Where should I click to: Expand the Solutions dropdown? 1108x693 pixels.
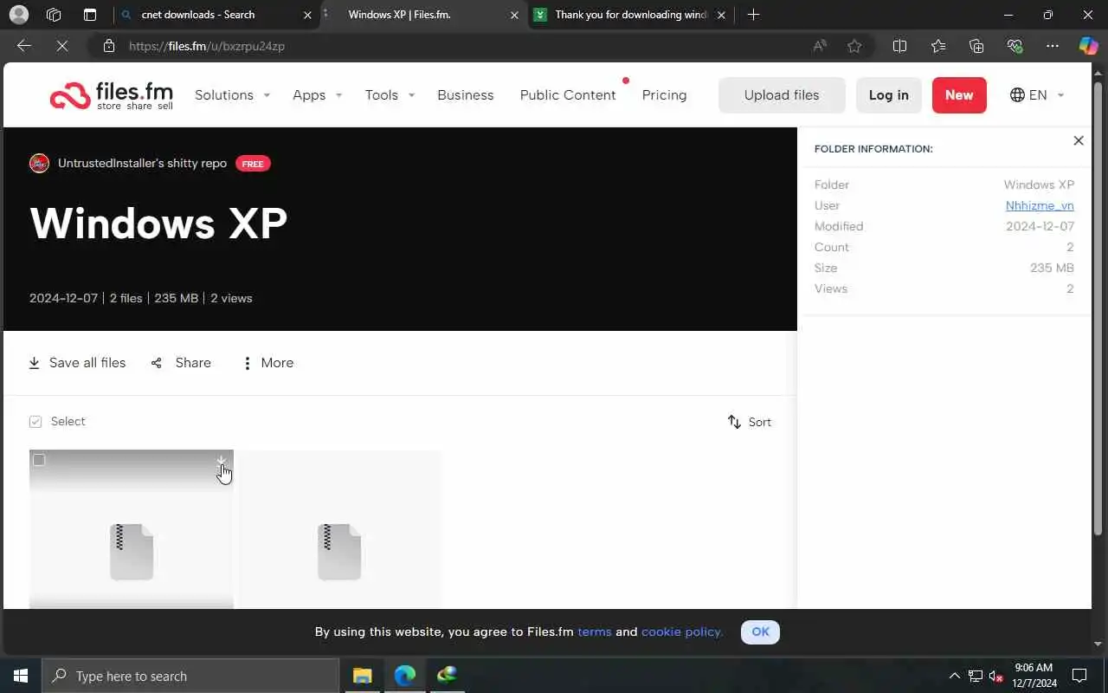point(232,95)
